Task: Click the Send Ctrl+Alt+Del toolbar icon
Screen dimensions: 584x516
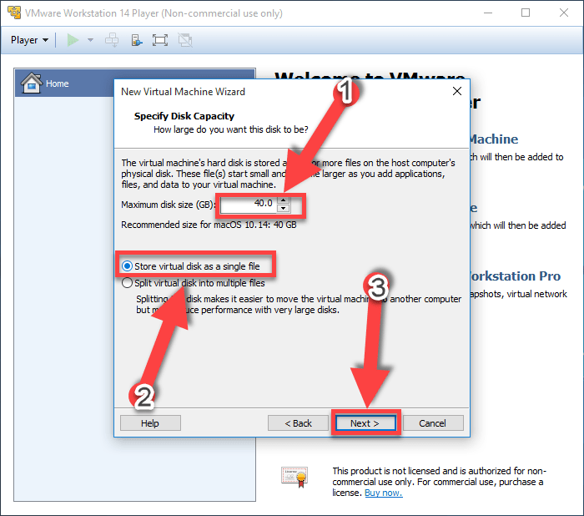Action: pyautogui.click(x=112, y=40)
